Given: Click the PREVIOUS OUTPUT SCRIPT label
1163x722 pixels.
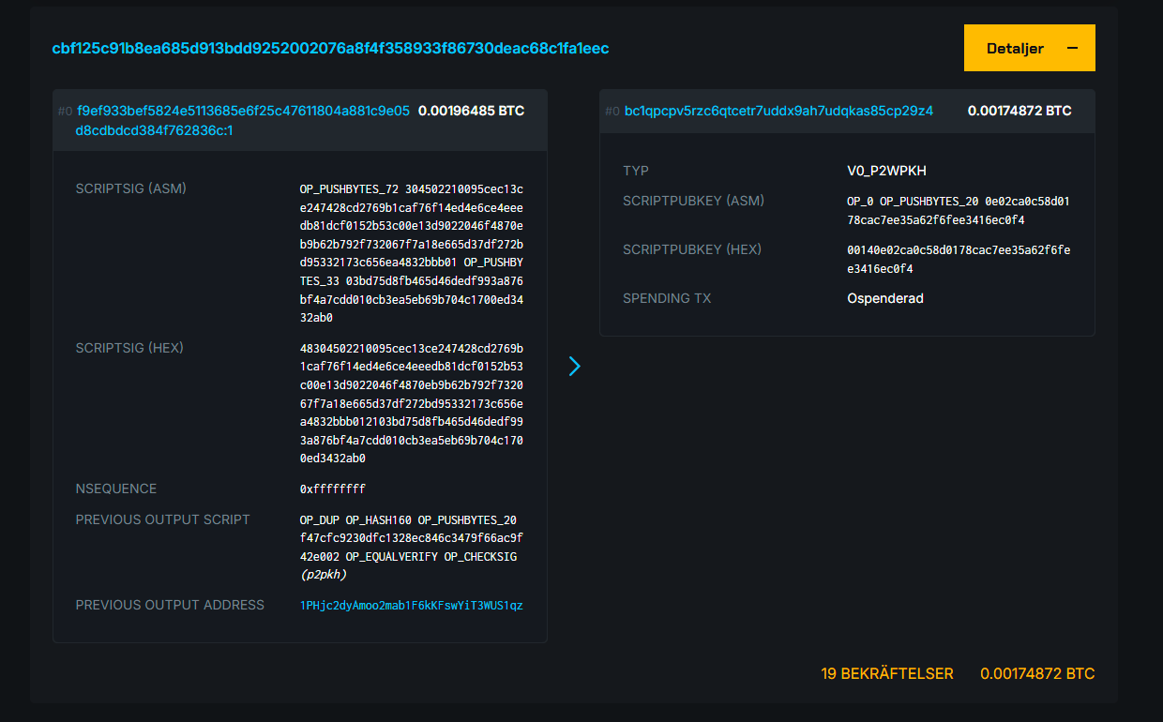Looking at the screenshot, I should pyautogui.click(x=163, y=519).
